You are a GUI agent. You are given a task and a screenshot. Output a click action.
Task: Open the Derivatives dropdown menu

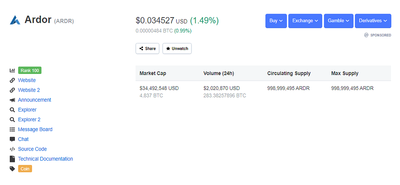(373, 21)
